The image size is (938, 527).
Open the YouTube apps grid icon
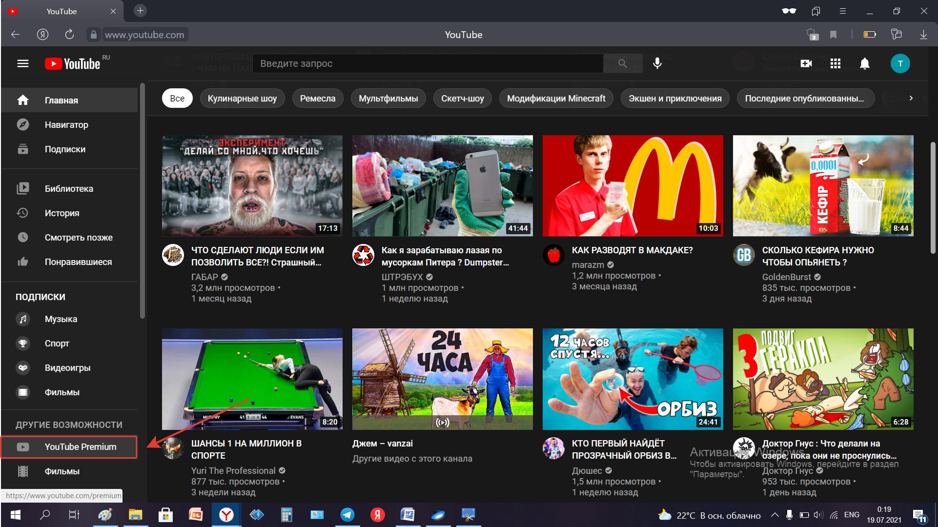pos(835,63)
